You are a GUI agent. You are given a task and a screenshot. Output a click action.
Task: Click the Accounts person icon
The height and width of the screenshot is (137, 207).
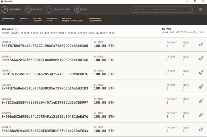pos(5,9)
